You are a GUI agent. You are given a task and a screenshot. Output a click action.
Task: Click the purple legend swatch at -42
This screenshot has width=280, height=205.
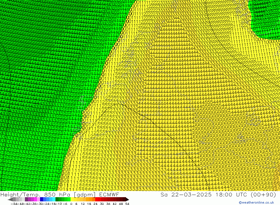click(26, 199)
